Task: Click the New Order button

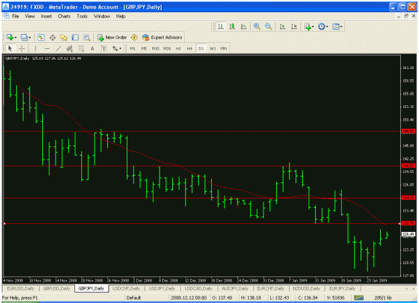Action: tap(112, 38)
